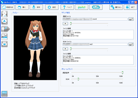
Task: Click narration info line チャンネル数: 1
Action: tap(68, 31)
